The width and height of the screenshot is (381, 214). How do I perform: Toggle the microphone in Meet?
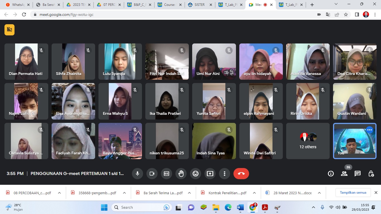pyautogui.click(x=138, y=174)
